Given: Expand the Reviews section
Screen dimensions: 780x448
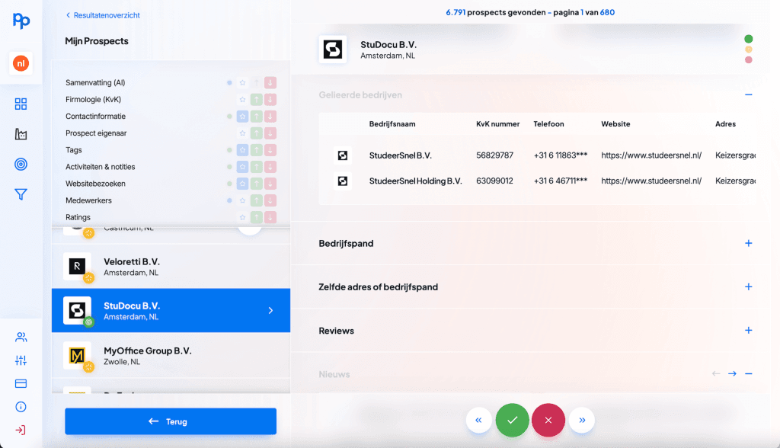Looking at the screenshot, I should (748, 331).
